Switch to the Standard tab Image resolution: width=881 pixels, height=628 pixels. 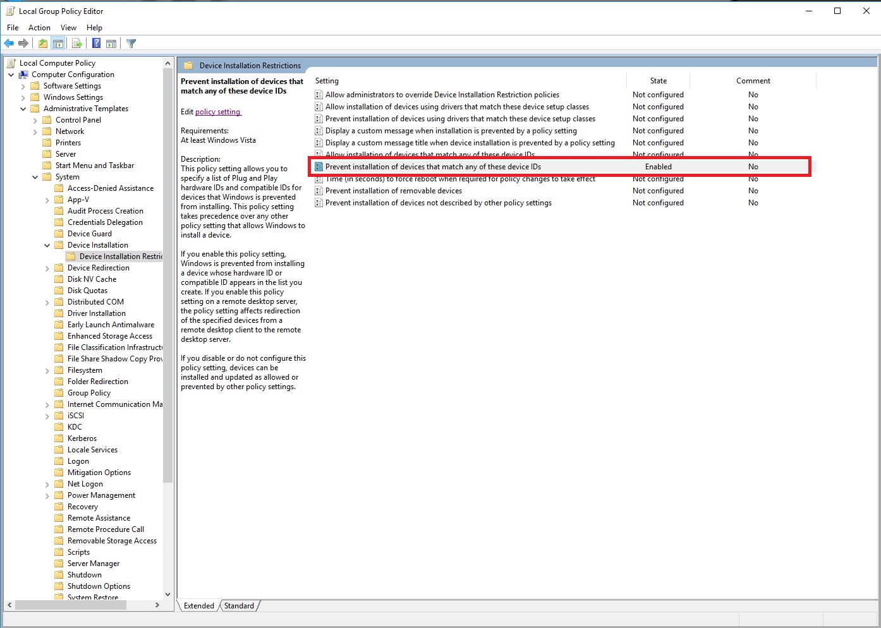[239, 606]
